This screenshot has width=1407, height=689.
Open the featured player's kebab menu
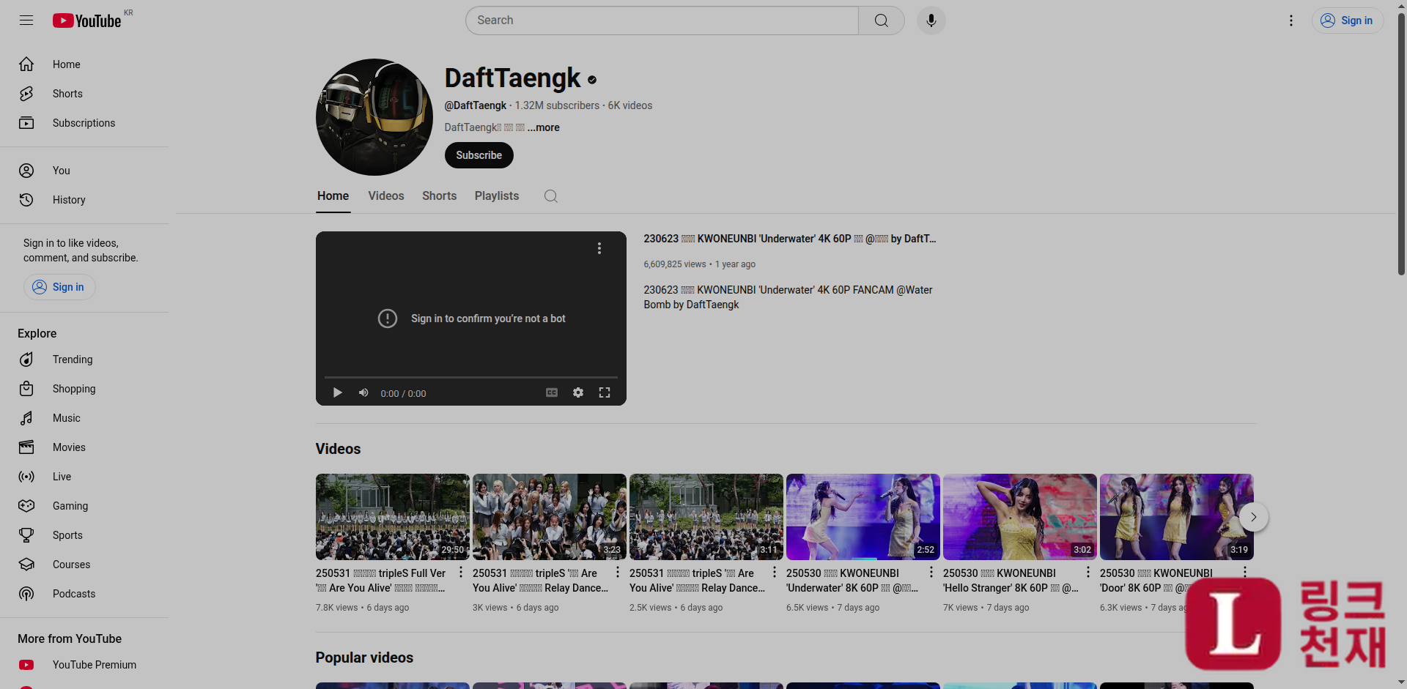599,248
